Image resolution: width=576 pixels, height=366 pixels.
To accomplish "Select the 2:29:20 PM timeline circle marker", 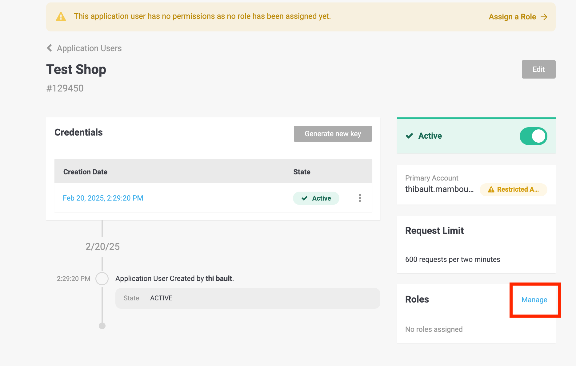I will click(x=102, y=279).
